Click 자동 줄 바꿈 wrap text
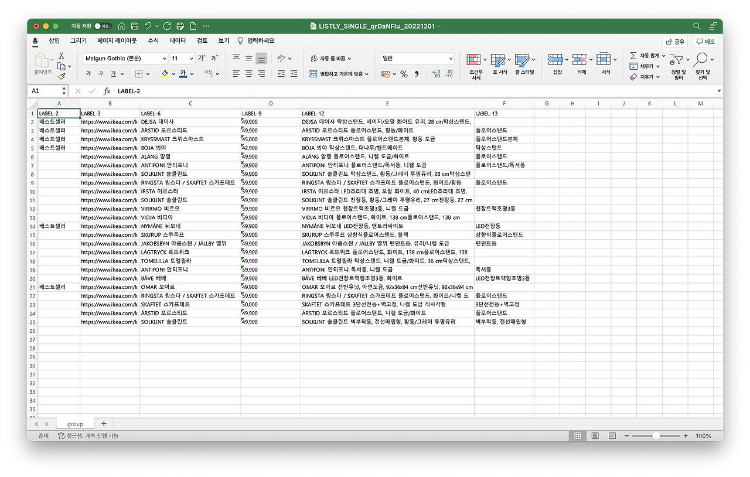 click(330, 59)
